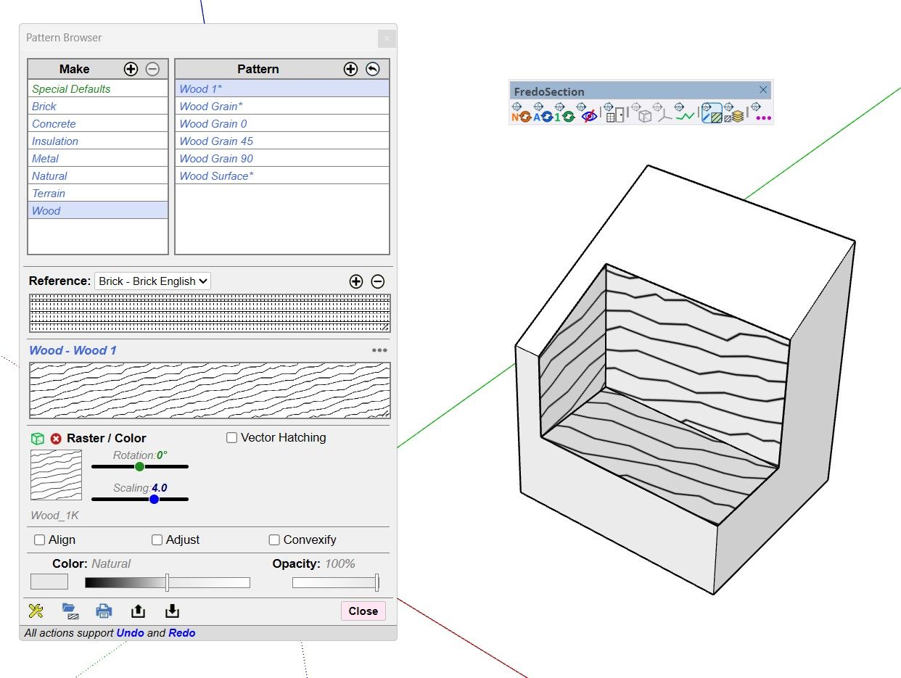
Task: Open the FredoSection pattern hatching editor icon
Action: coord(712,112)
